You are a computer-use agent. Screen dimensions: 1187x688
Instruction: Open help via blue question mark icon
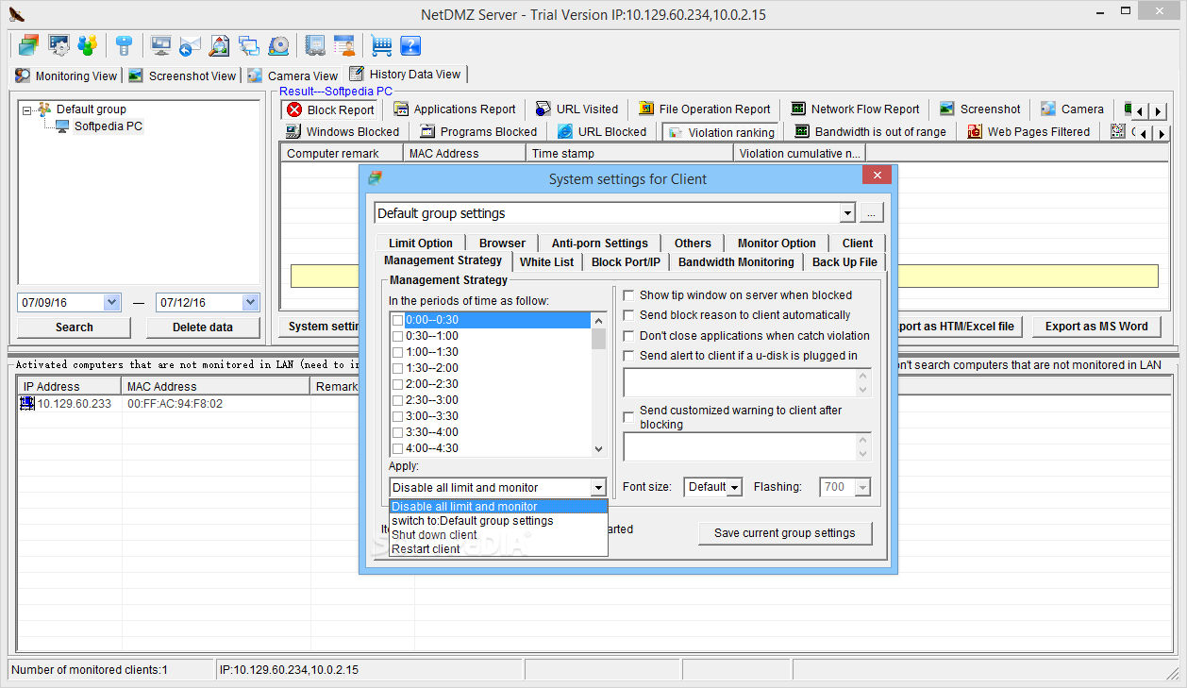coord(410,45)
